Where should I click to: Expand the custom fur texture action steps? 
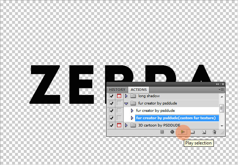pyautogui.click(x=132, y=118)
